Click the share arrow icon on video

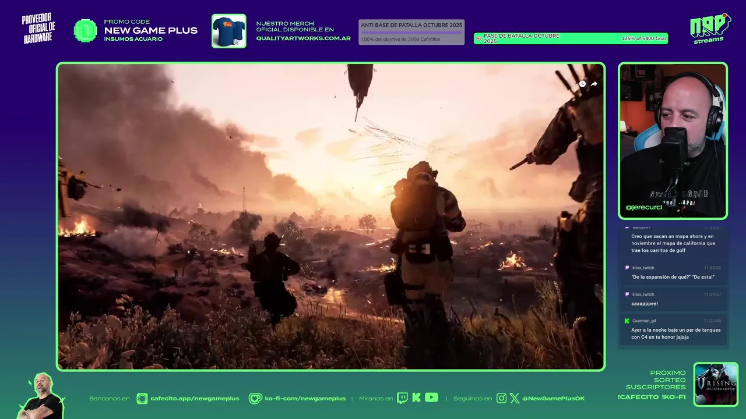click(x=594, y=84)
